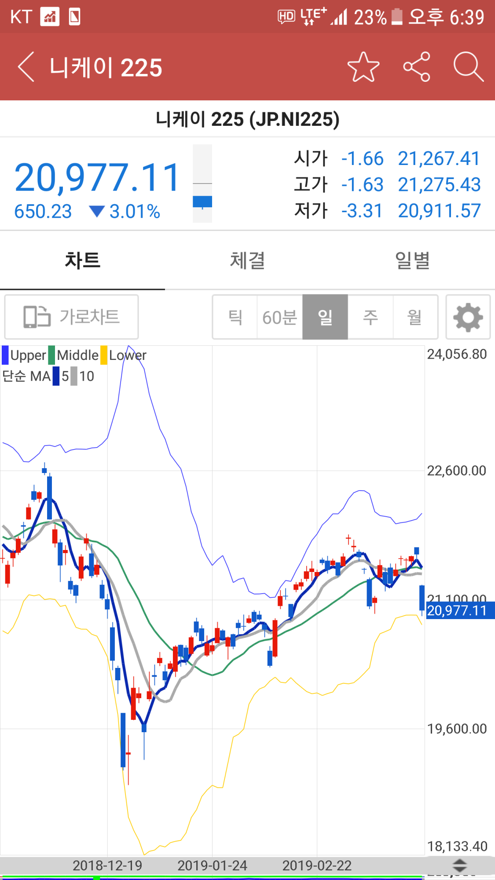Select the 월 monthly interval
Screen dimensions: 495x880
coord(415,317)
